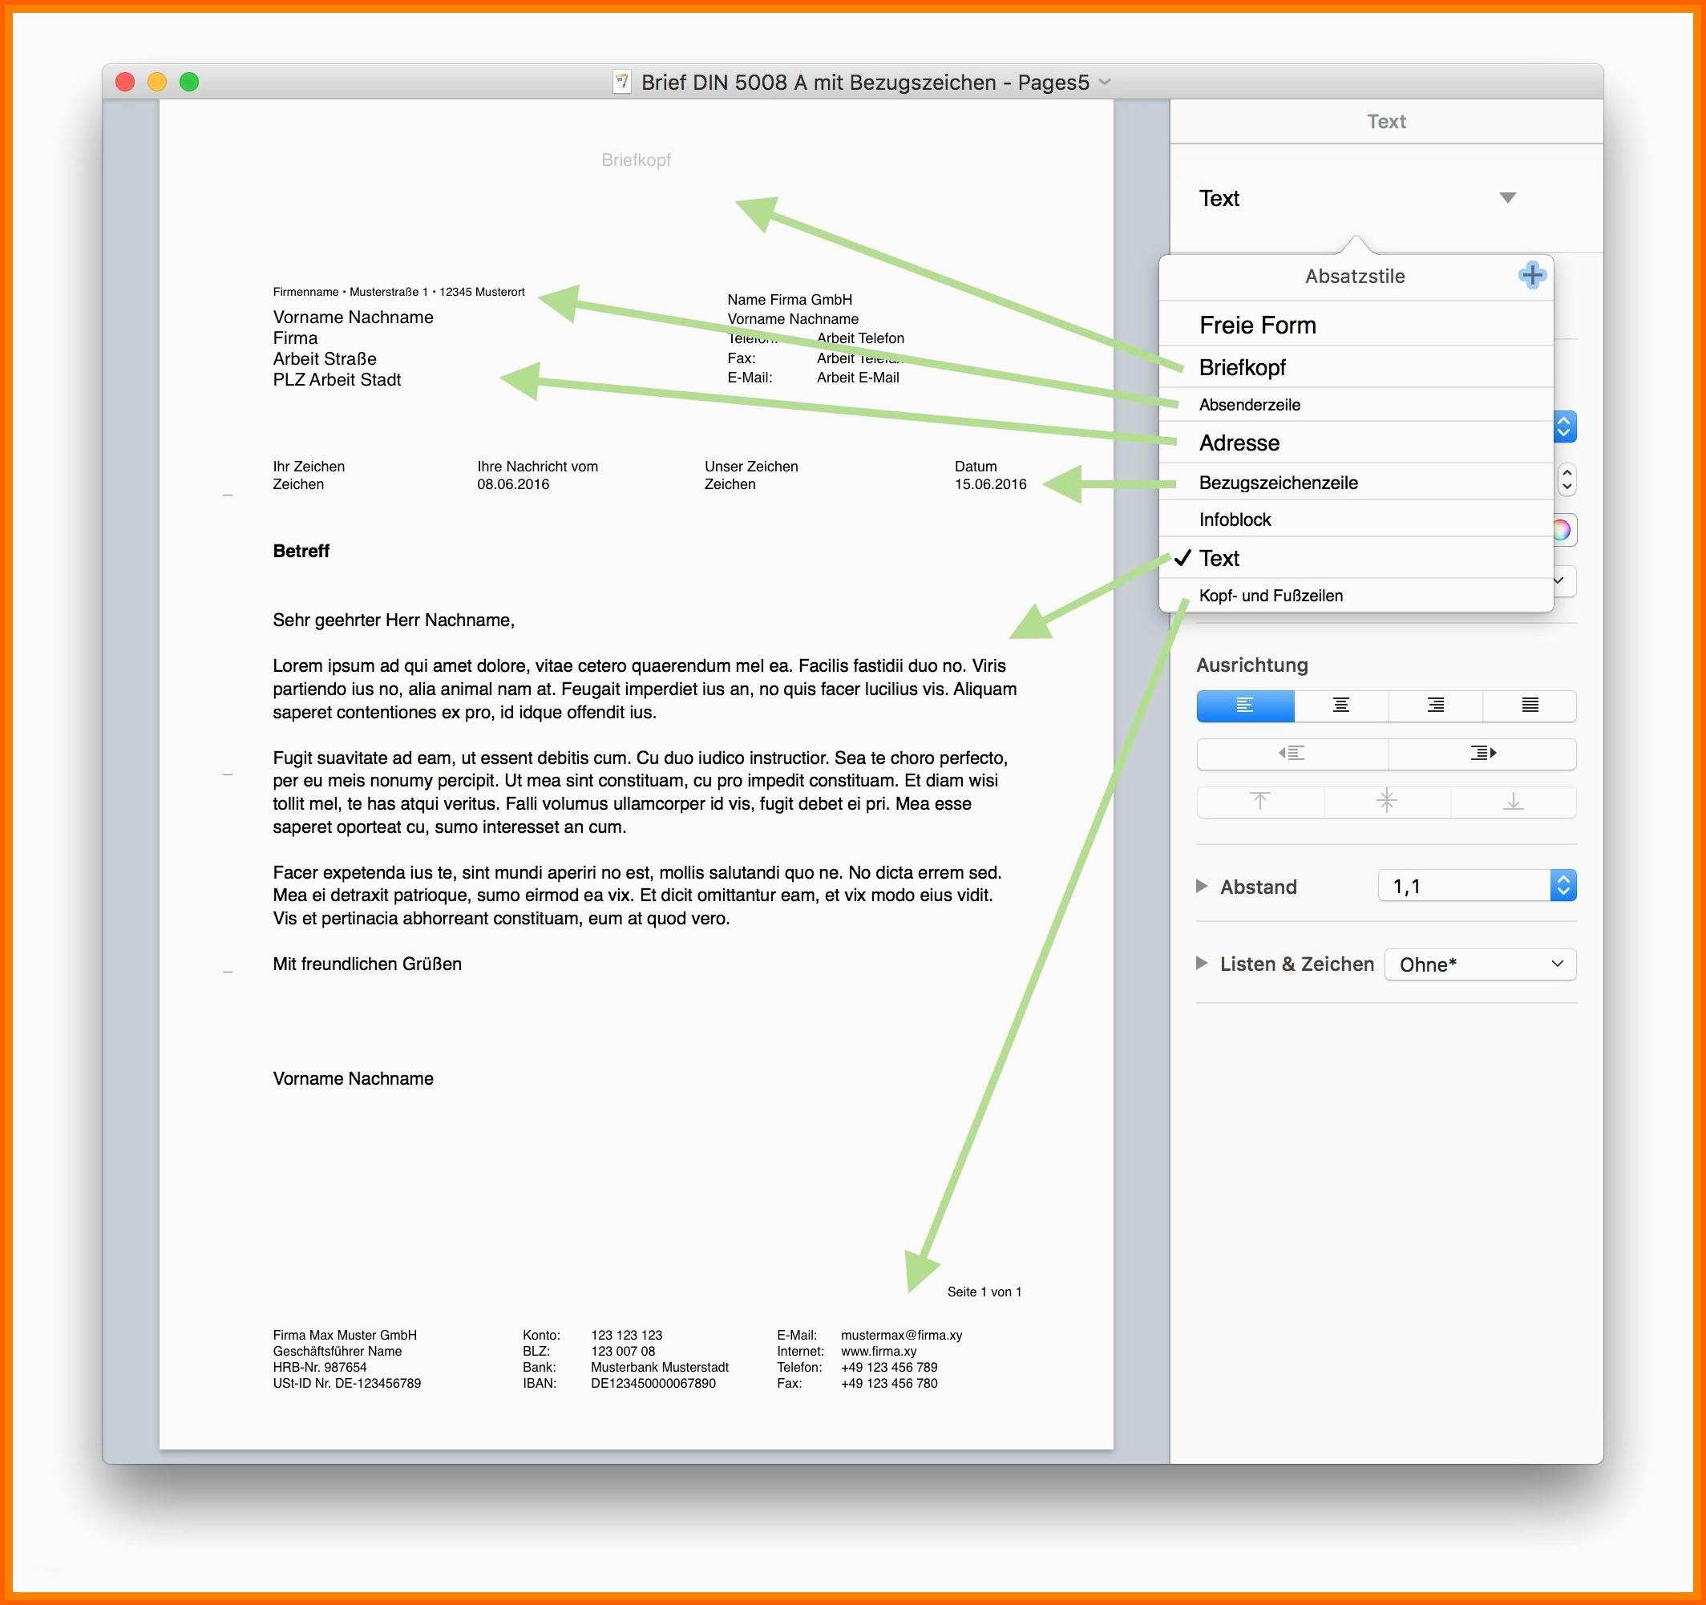Screen dimensions: 1706x1605
Task: Click the Briefkopf header placeholder
Action: coord(636,160)
